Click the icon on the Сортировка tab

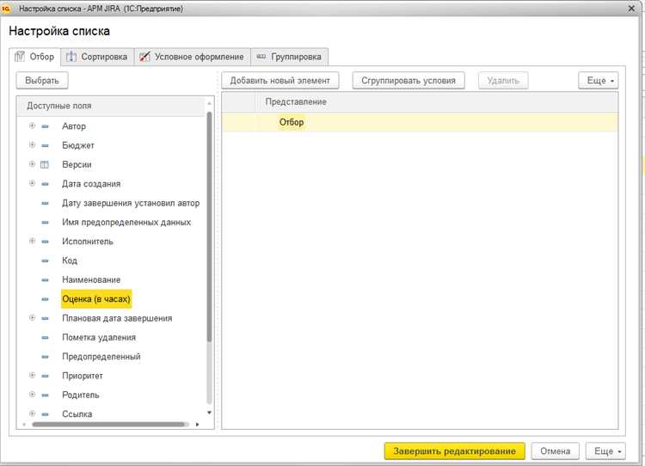(x=71, y=57)
